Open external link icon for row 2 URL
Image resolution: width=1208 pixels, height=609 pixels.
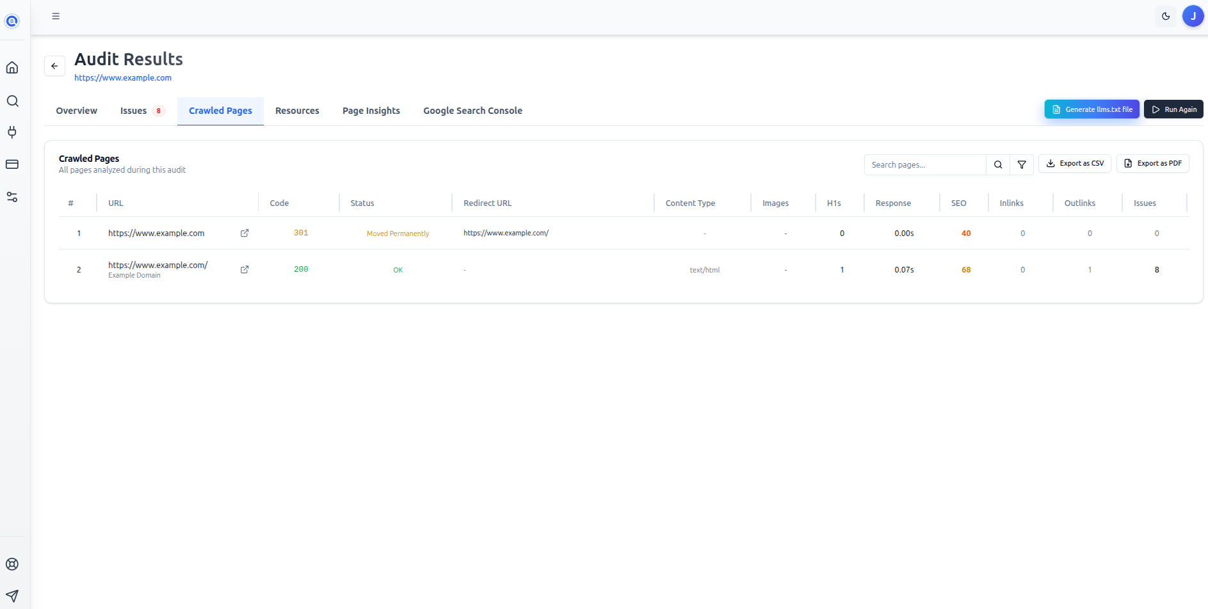[245, 270]
